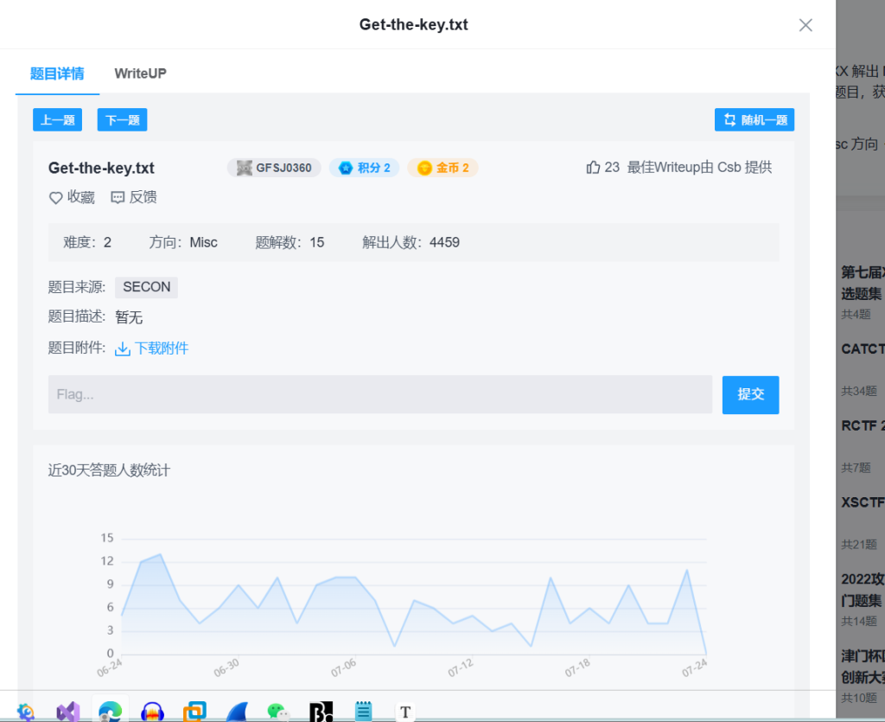The image size is (885, 722).
Task: Click the heart favorite (收藏) icon
Action: pos(56,198)
